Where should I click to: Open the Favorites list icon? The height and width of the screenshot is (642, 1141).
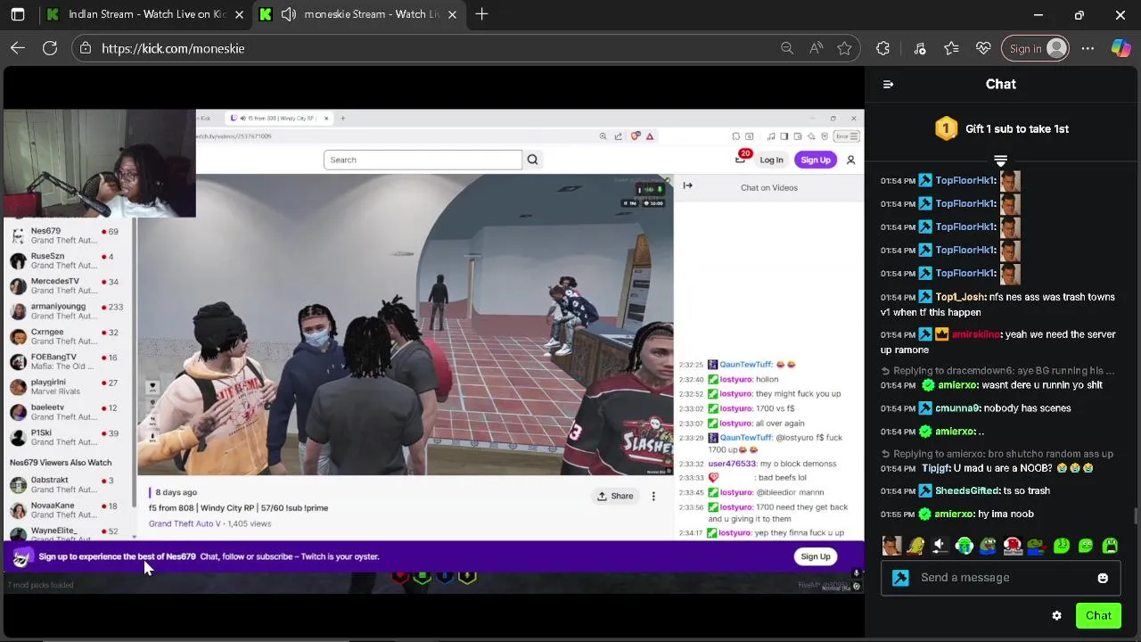pyautogui.click(x=951, y=48)
